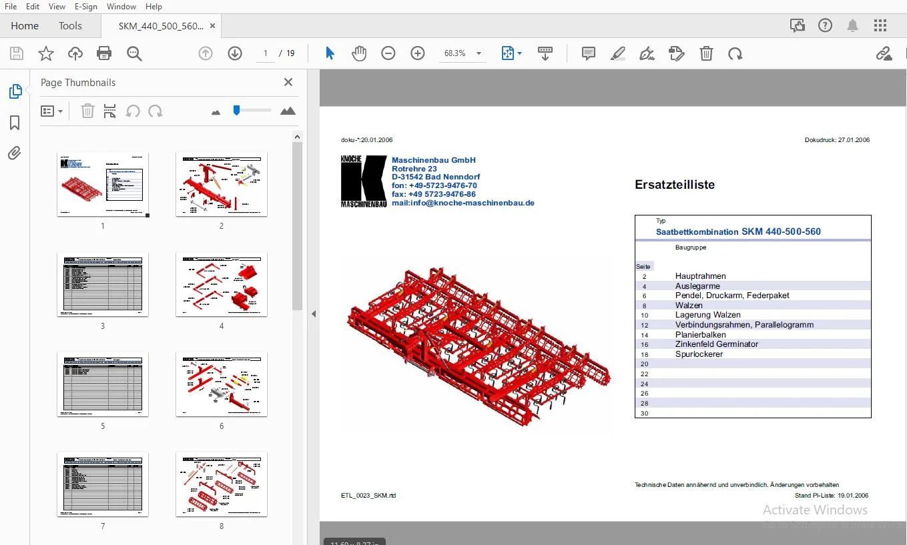Choose the selection arrow tool
Screen dimensions: 907x545
click(x=330, y=53)
